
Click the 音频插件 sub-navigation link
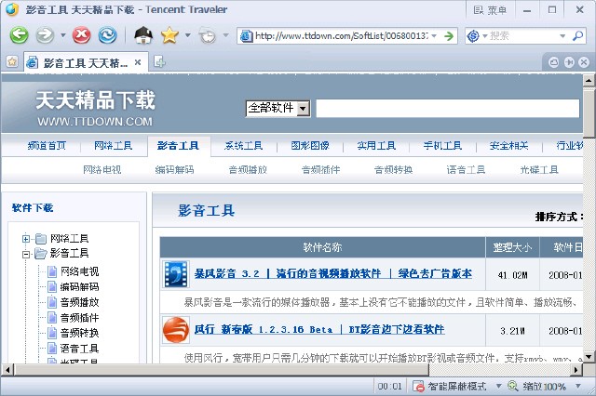(320, 169)
